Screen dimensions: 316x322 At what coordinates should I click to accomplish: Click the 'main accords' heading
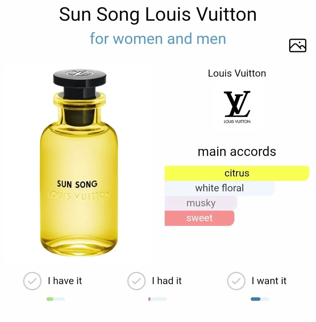[x=237, y=152]
